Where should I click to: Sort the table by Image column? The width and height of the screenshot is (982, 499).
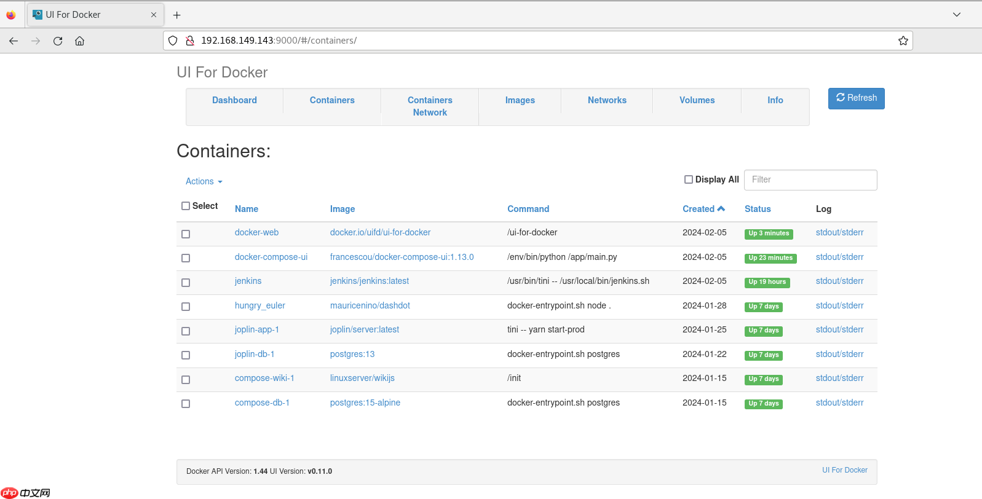pyautogui.click(x=343, y=209)
